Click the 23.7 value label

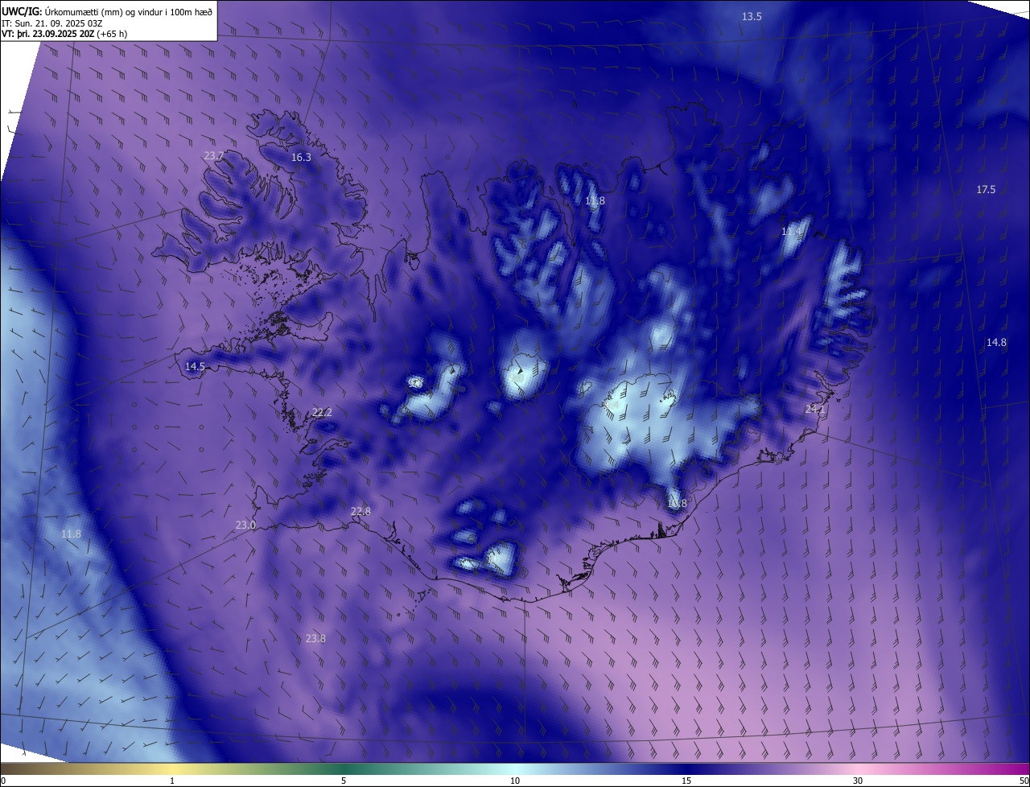tap(213, 155)
